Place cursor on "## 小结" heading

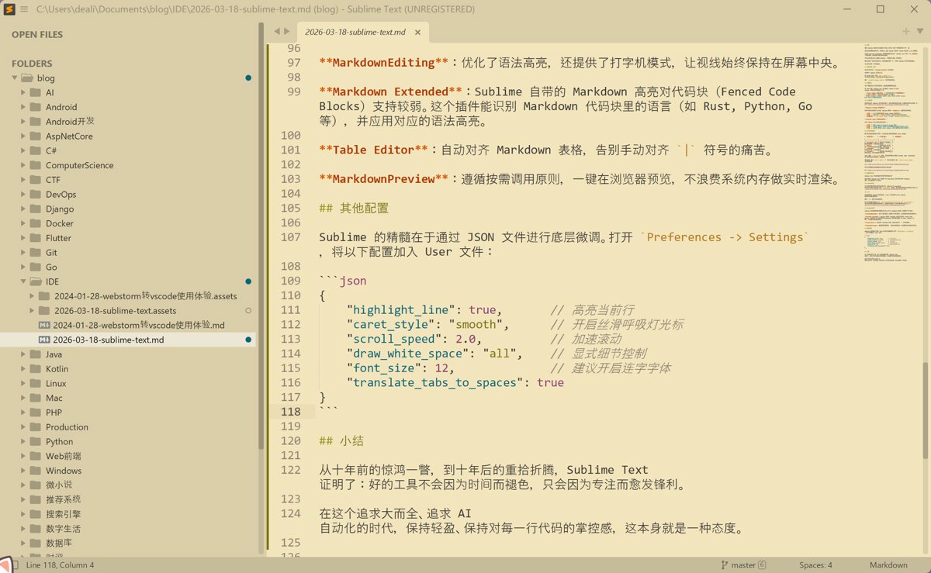pyautogui.click(x=341, y=441)
